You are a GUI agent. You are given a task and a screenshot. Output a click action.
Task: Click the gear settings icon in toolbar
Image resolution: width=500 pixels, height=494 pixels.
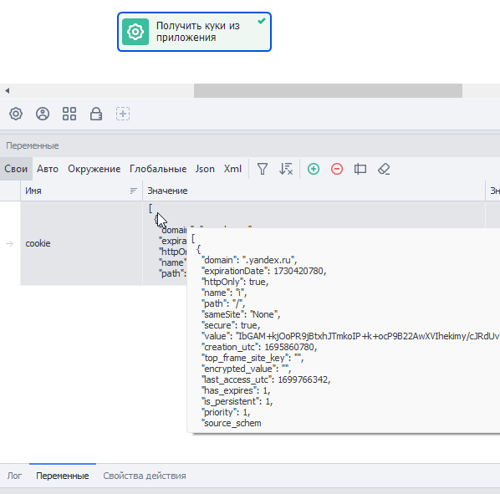tap(16, 114)
